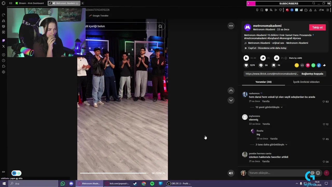Insert emoji in the comment box

[x=318, y=173]
